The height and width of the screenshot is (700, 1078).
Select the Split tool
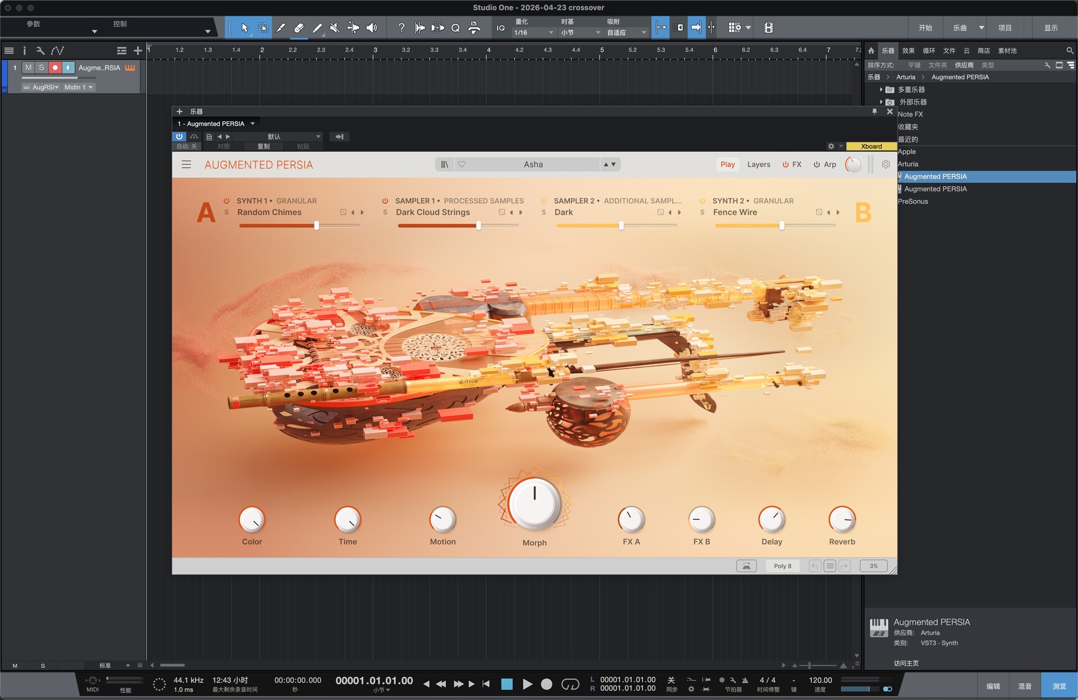click(x=281, y=27)
